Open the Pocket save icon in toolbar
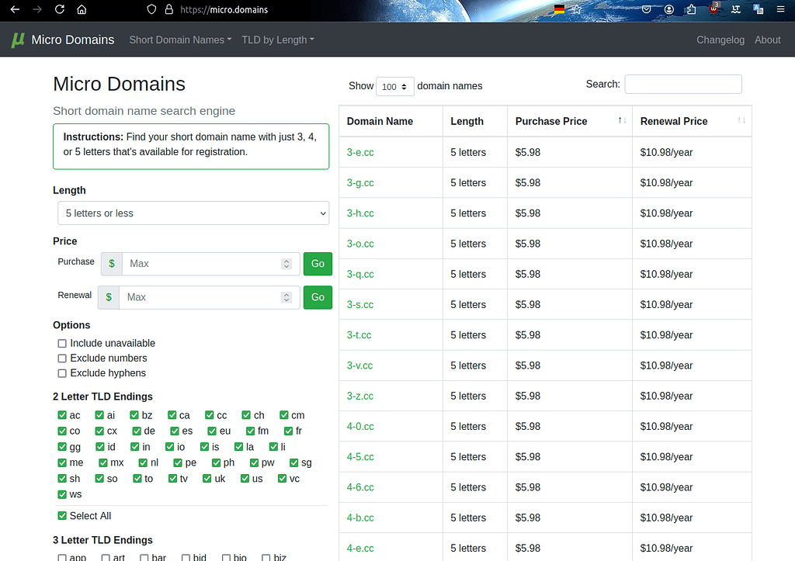 [x=646, y=10]
